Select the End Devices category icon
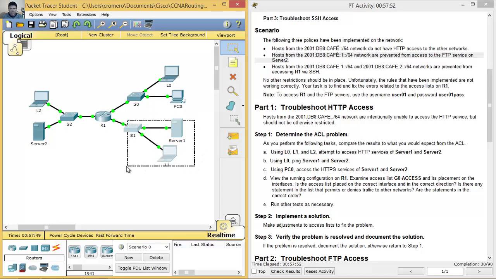This screenshot has width=496, height=279. tap(12, 267)
